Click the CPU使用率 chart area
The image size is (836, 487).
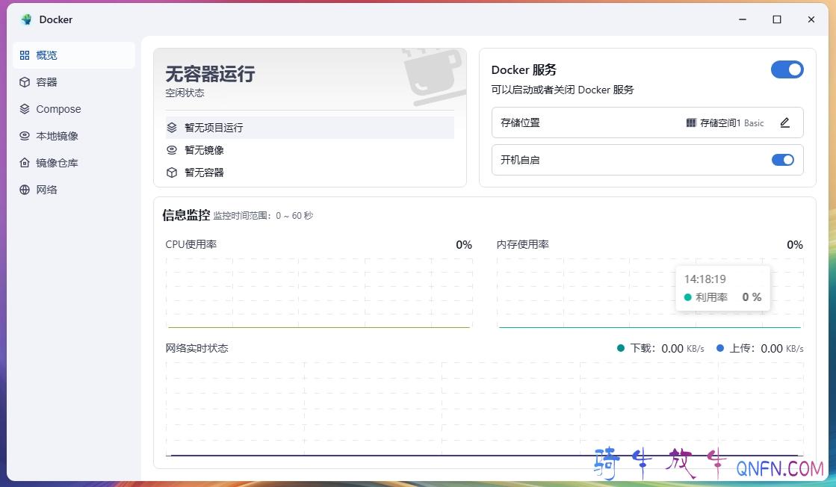pyautogui.click(x=319, y=293)
